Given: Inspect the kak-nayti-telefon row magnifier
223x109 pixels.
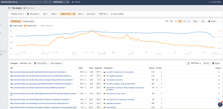Looking at the screenshot, I should (x=219, y=72).
